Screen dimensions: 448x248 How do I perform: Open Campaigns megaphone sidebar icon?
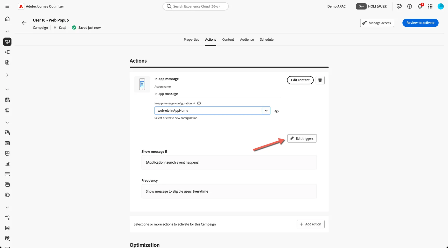tap(7, 42)
